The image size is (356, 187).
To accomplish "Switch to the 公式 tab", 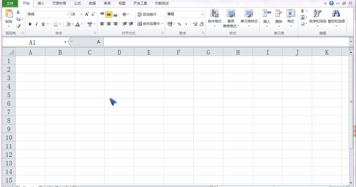I will click(77, 3).
